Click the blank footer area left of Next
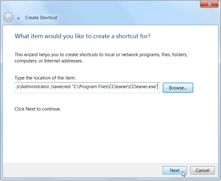 coord(85,170)
